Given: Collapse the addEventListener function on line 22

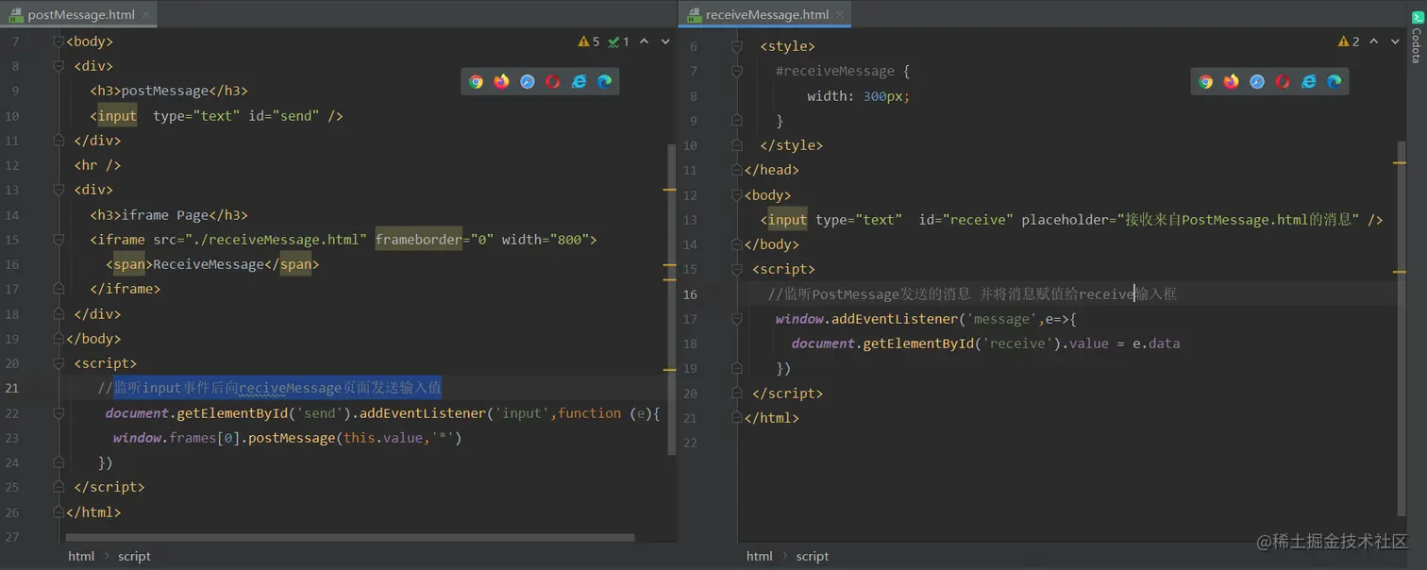Looking at the screenshot, I should pos(59,413).
